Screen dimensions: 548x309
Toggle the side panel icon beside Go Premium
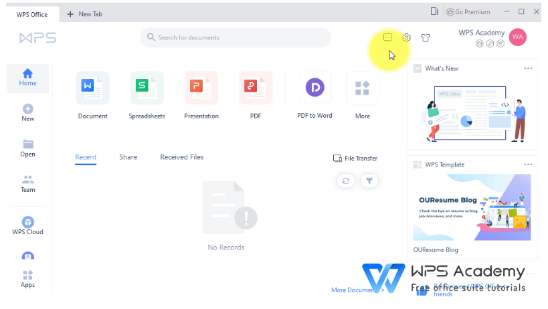click(x=434, y=11)
